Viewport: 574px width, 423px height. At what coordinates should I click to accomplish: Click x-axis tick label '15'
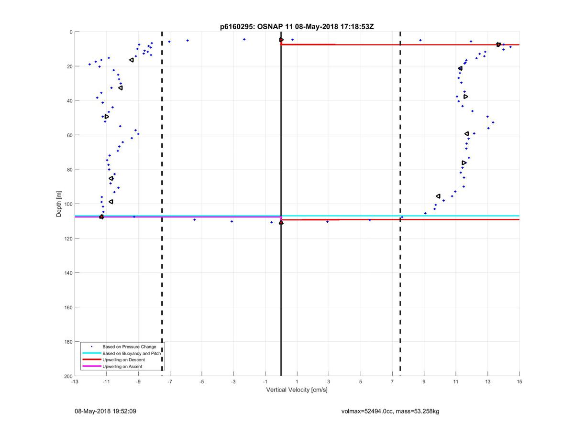tap(519, 382)
